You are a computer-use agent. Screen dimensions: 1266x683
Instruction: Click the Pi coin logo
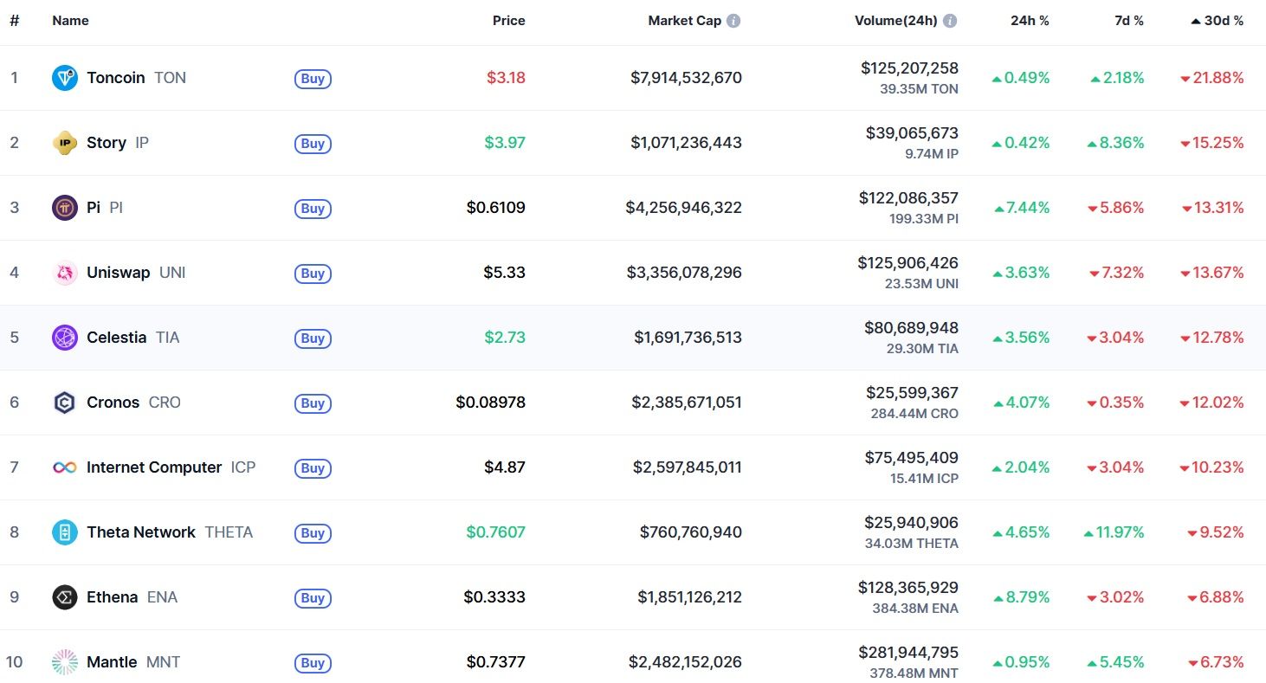[x=65, y=208]
